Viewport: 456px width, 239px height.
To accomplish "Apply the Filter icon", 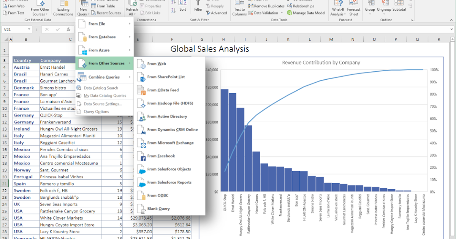I will [198, 7].
